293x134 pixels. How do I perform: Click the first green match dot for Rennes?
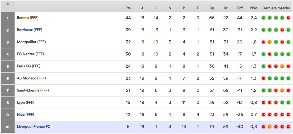click(x=264, y=18)
